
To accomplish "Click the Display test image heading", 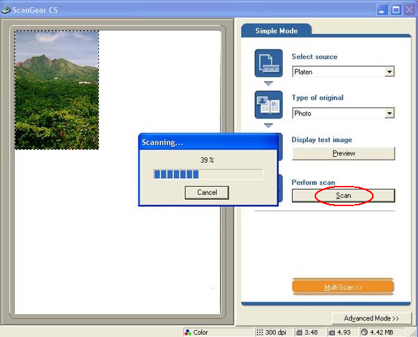I will click(x=322, y=140).
